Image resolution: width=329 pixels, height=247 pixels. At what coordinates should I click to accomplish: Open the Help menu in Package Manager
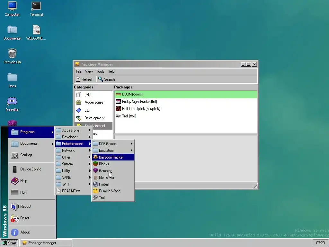pos(111,71)
